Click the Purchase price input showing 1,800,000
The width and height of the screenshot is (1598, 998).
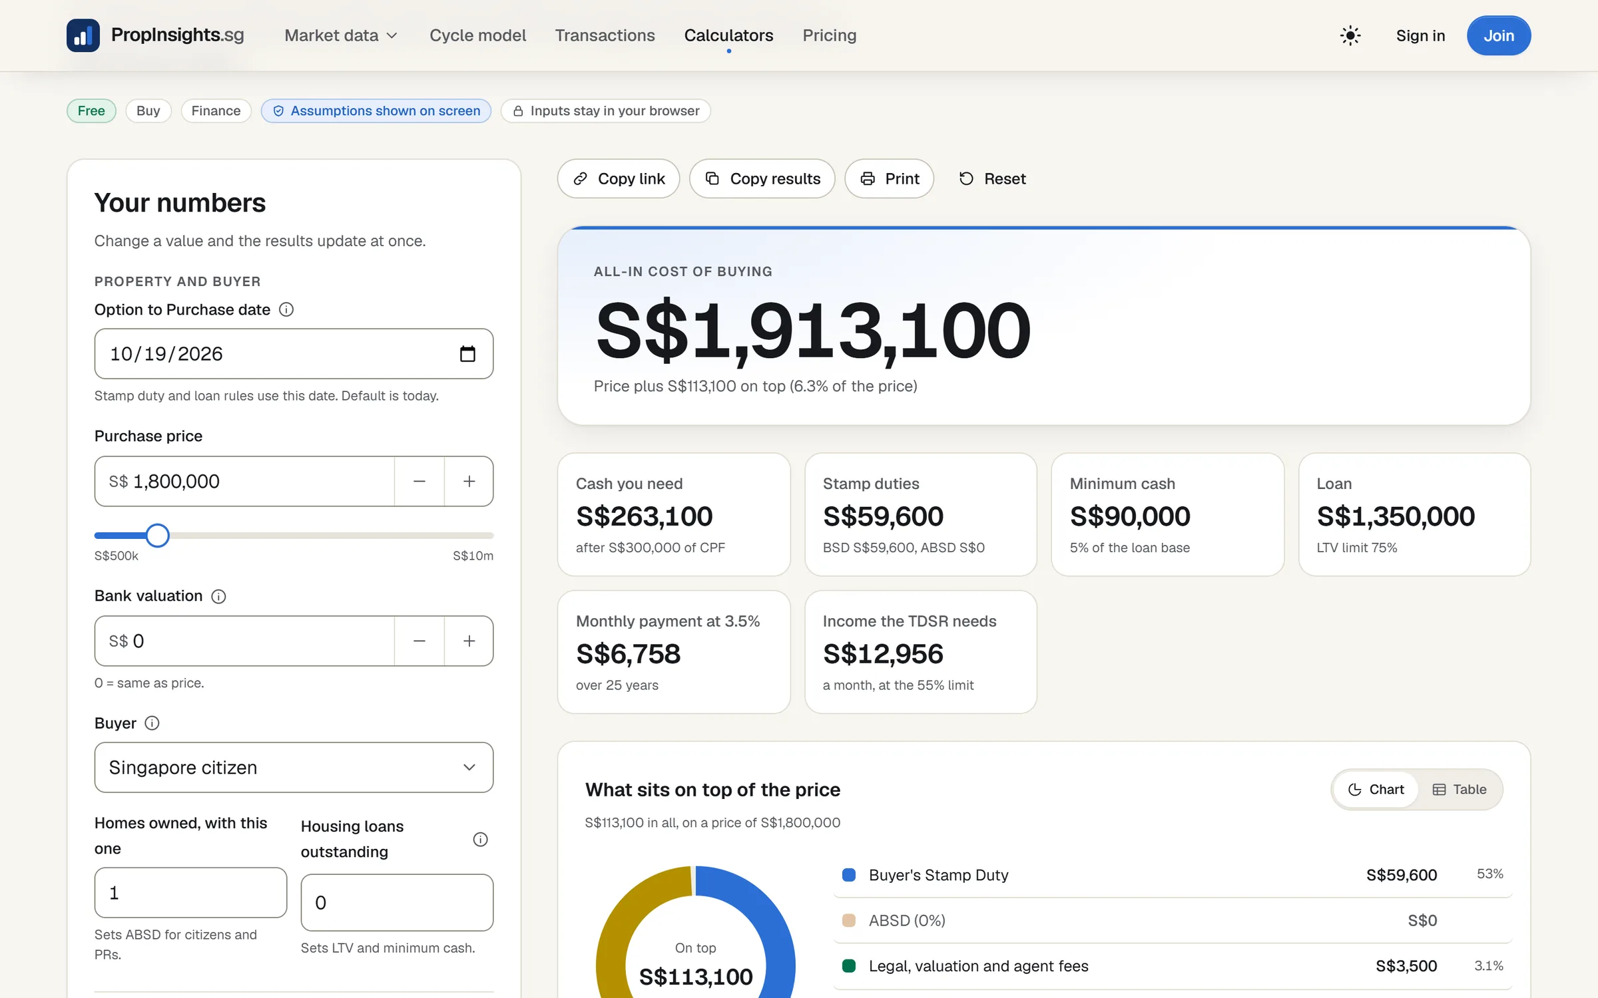[244, 481]
